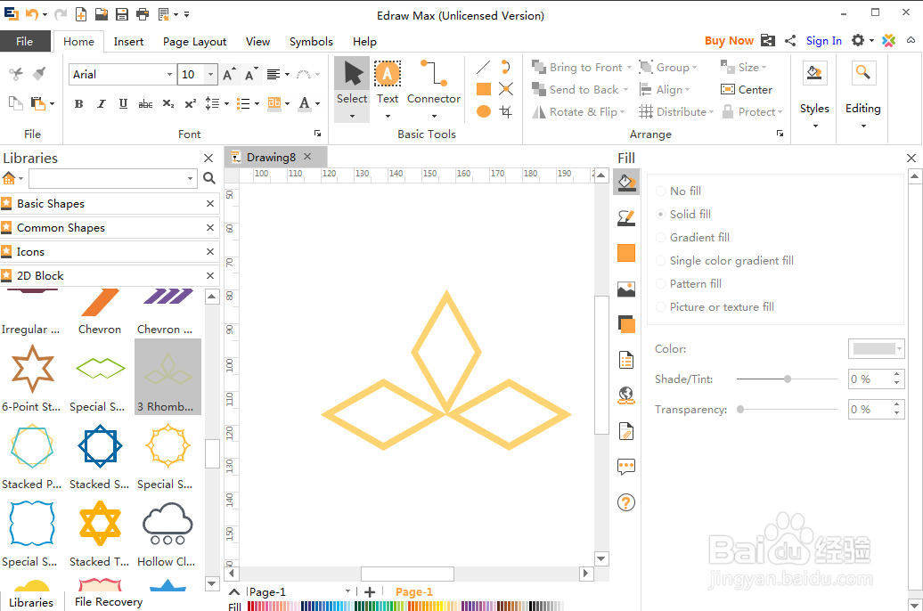
Task: Select the 3 Rhombus shape thumbnail
Action: point(167,377)
